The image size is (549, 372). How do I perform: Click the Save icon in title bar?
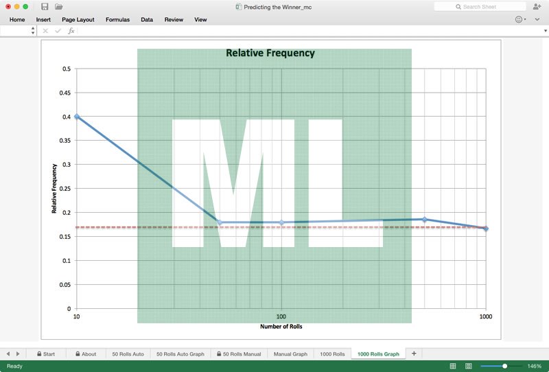(45, 6)
